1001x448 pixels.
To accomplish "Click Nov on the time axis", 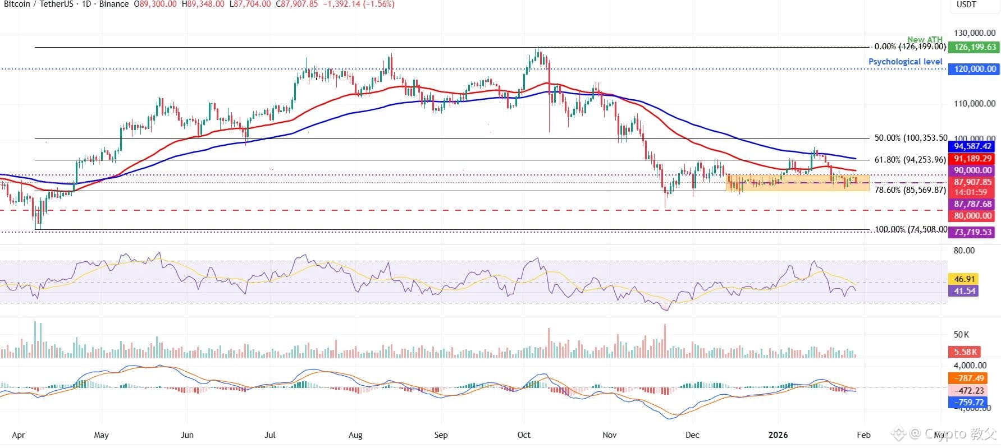I will pyautogui.click(x=609, y=435).
